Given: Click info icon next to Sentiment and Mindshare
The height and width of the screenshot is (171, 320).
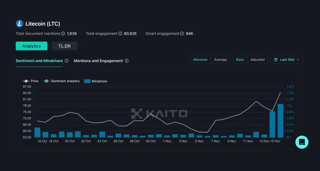Looking at the screenshot, I should (x=67, y=61).
